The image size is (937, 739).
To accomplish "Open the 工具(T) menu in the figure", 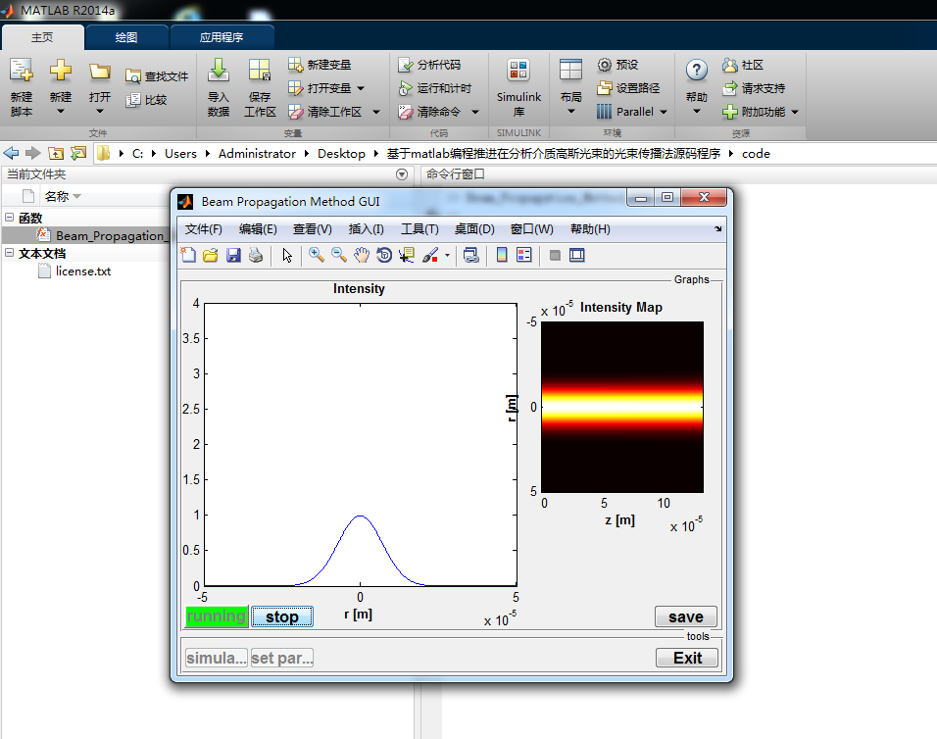I will click(419, 229).
